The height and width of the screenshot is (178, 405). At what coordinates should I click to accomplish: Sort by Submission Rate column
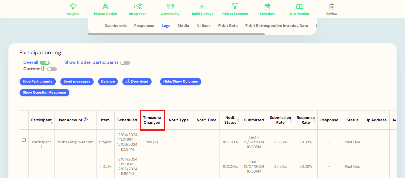[291, 120]
